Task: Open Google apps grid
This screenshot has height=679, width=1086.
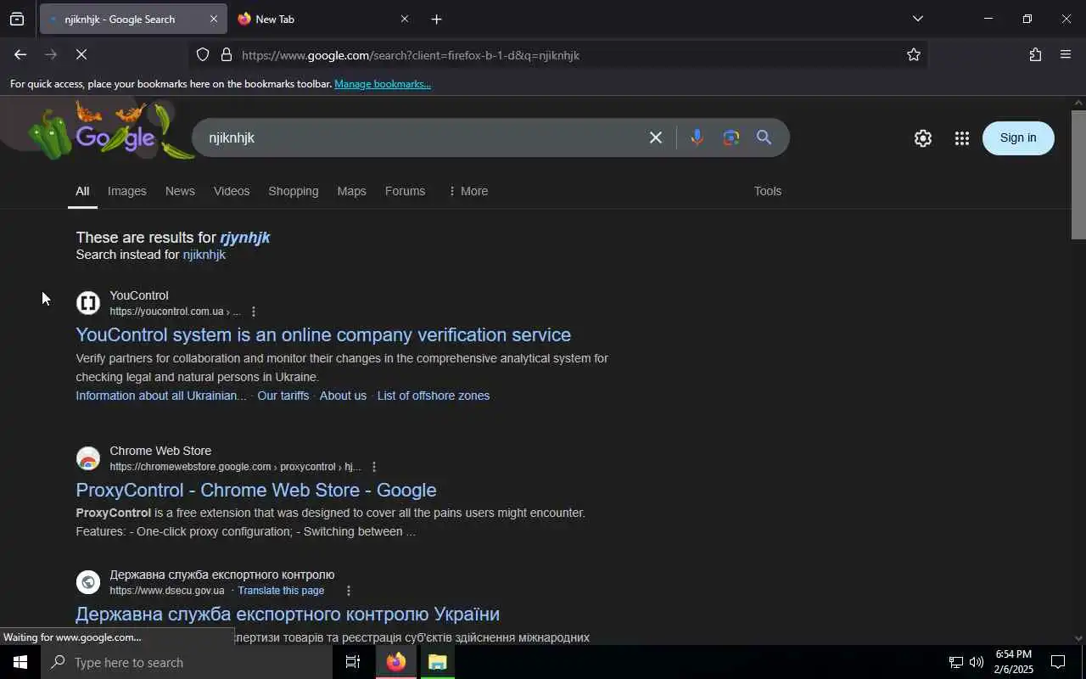Action: coord(961,138)
